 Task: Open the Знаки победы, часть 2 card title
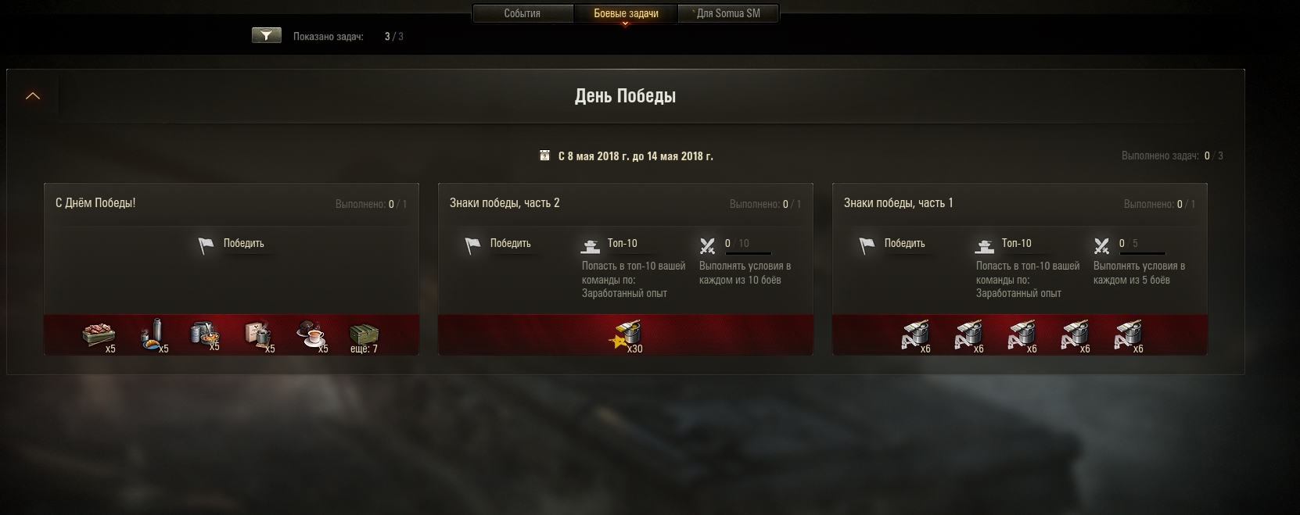[x=505, y=203]
